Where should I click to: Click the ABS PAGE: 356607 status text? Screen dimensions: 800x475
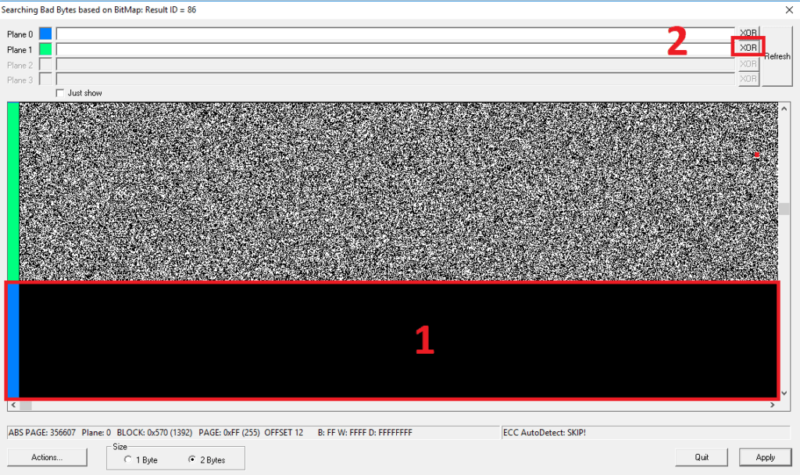pos(42,433)
